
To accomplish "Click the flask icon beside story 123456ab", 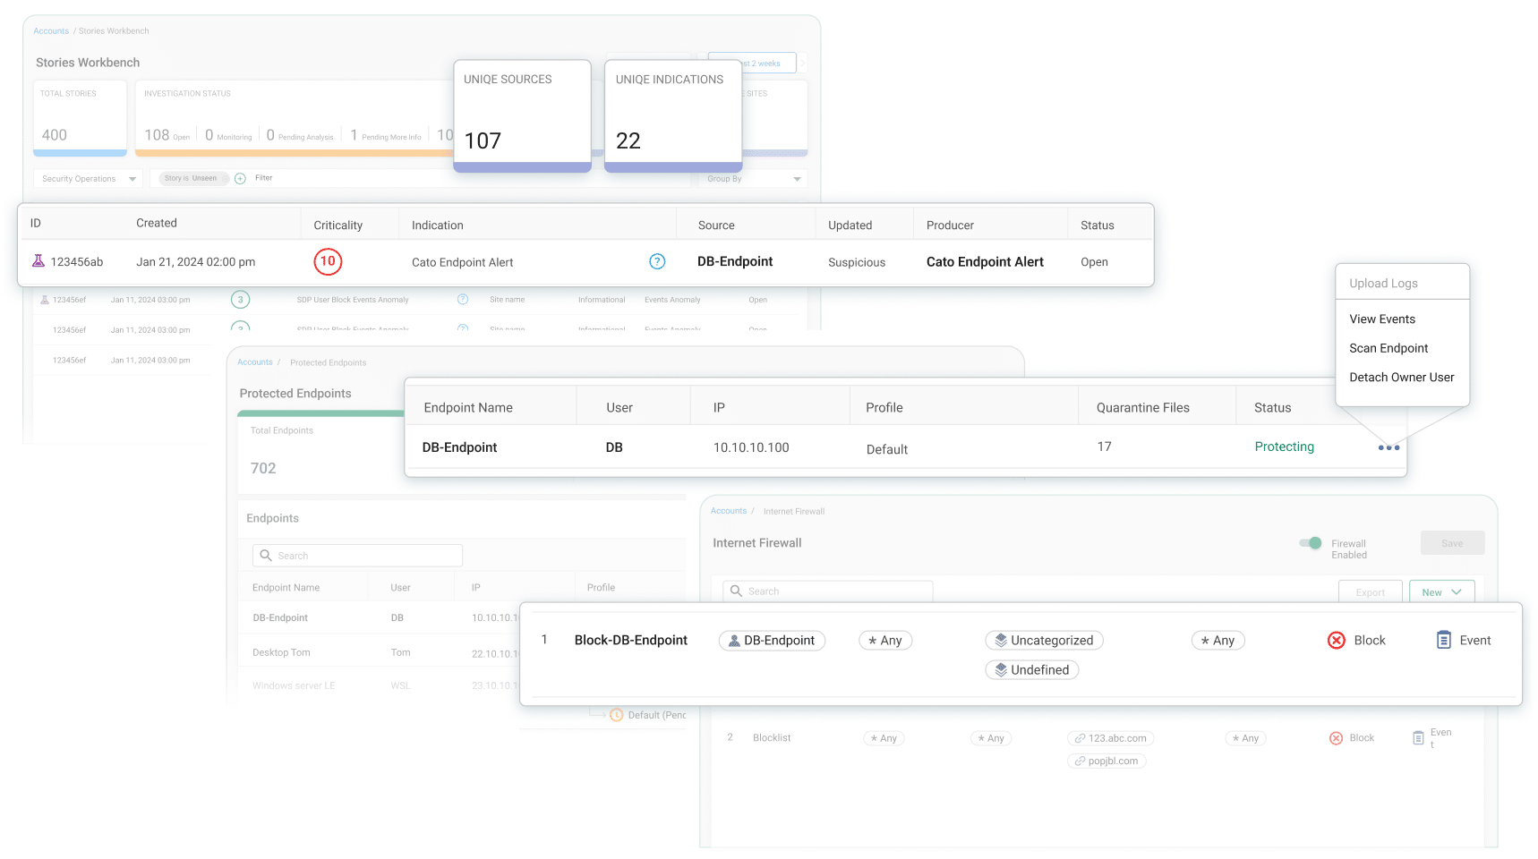I will point(38,261).
